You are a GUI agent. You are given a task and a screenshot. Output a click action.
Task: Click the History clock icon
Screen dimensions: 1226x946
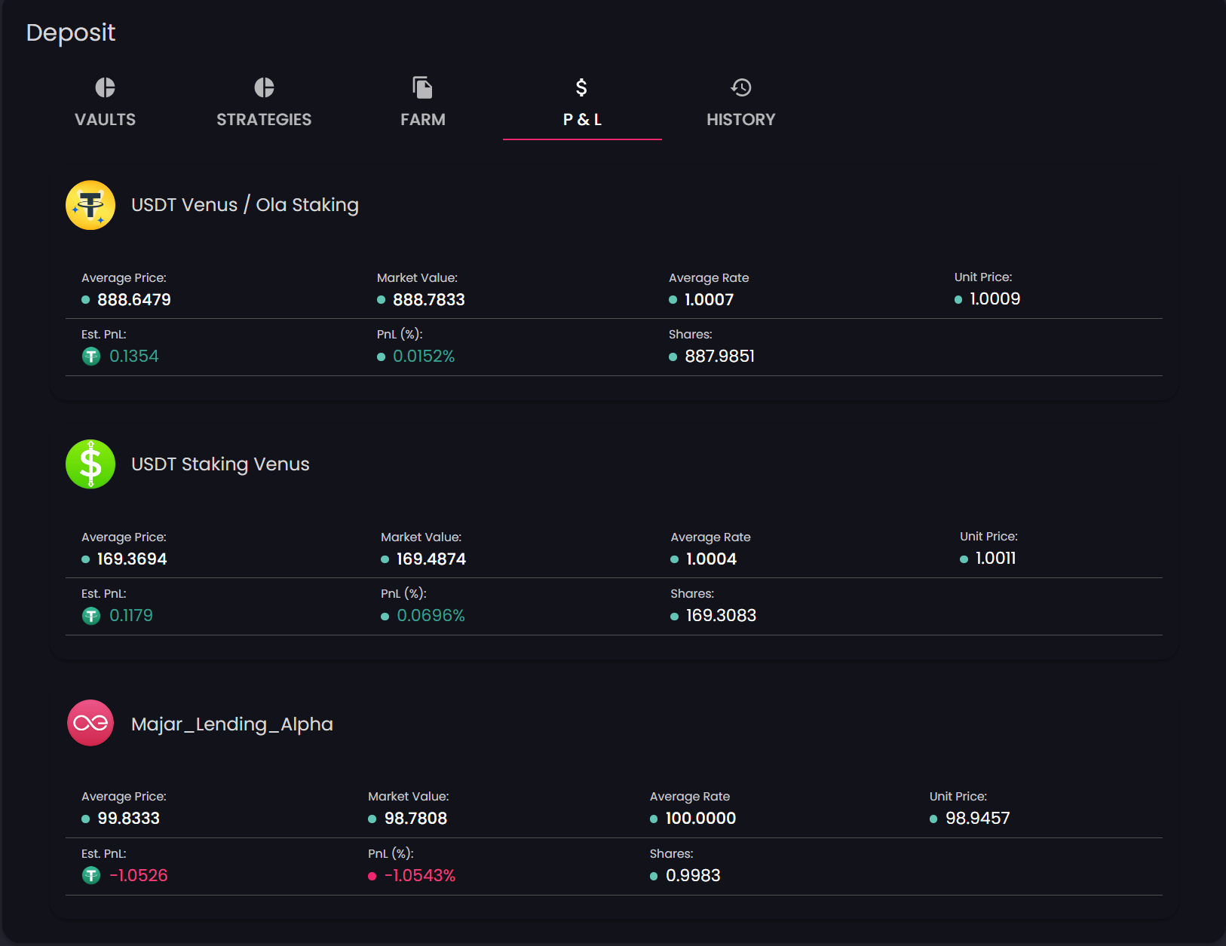[740, 87]
